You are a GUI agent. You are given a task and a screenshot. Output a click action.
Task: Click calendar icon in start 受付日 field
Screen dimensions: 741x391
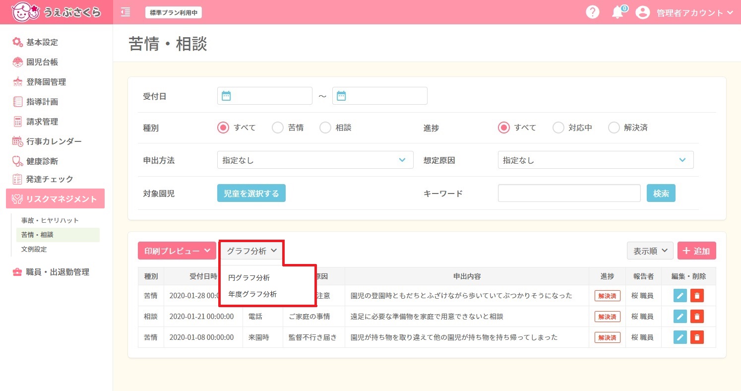226,96
